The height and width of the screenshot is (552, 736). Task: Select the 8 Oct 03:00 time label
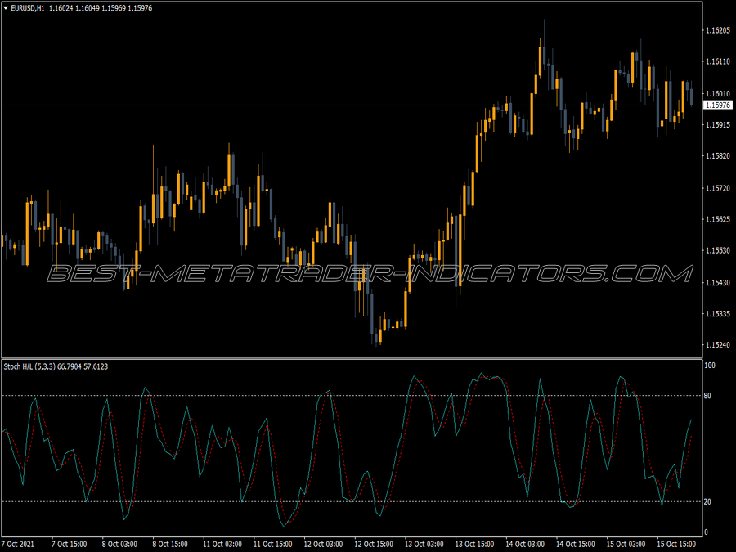(x=119, y=545)
